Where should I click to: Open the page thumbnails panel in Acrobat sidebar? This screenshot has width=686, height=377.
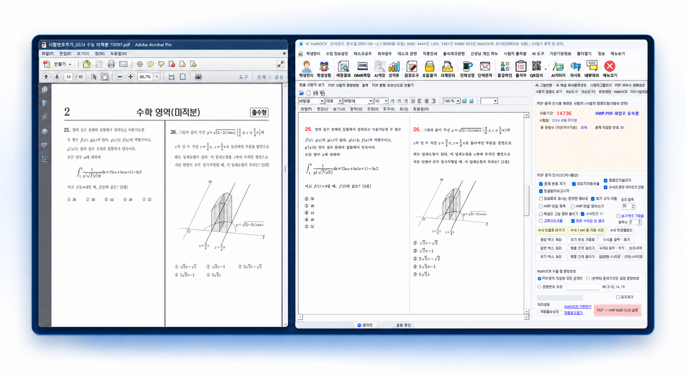(x=45, y=89)
